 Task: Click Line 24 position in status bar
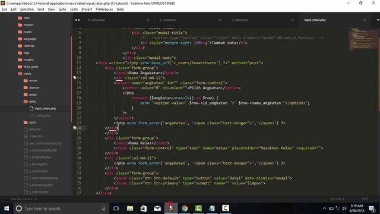[24, 199]
